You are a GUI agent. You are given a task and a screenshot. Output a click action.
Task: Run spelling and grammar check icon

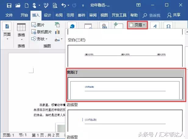[46, 5]
